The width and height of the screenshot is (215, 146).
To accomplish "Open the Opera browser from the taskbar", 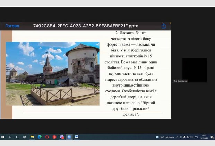I will [x=47, y=137].
